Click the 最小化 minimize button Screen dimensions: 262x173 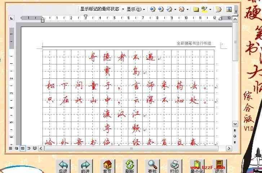(x=197, y=166)
